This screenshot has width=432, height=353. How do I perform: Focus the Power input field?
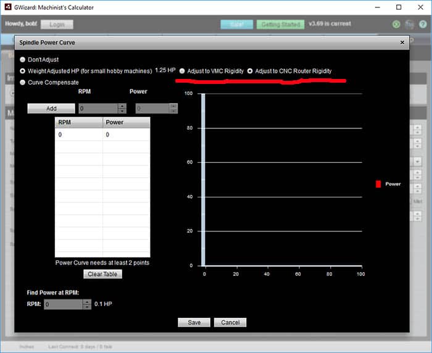pyautogui.click(x=152, y=109)
